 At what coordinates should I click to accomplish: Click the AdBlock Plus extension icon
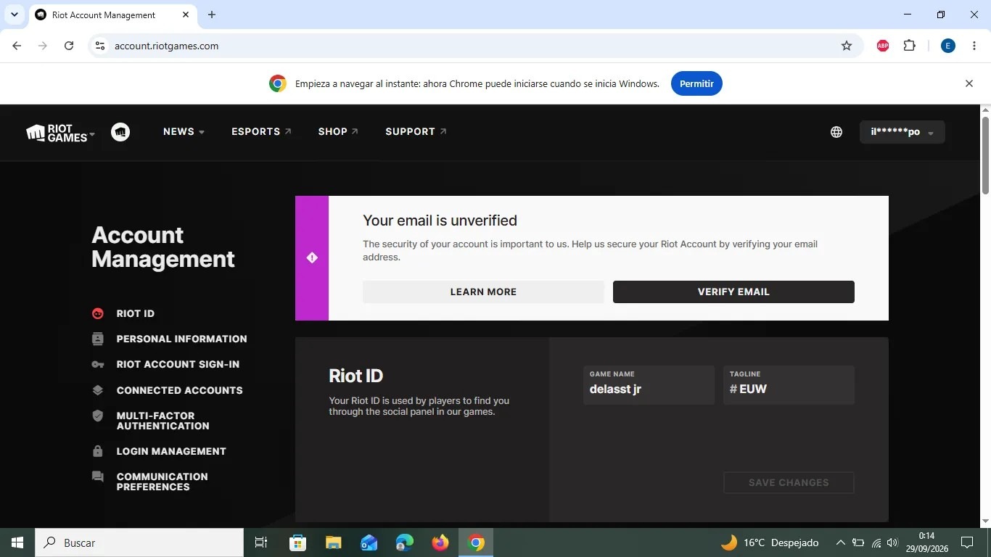[x=883, y=46]
